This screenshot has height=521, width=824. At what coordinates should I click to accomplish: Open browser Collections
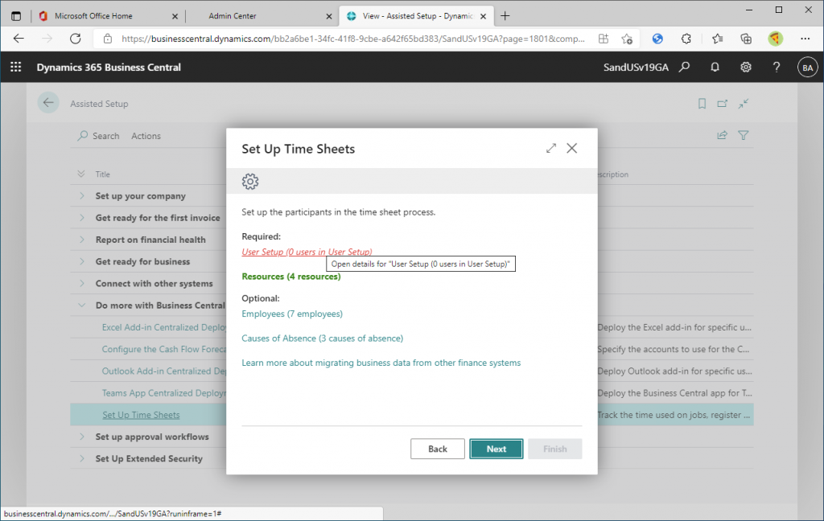point(746,39)
